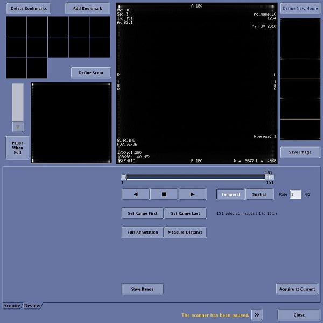The height and width of the screenshot is (323, 323).
Task: Toggle Pause When Full
Action: click(x=17, y=148)
